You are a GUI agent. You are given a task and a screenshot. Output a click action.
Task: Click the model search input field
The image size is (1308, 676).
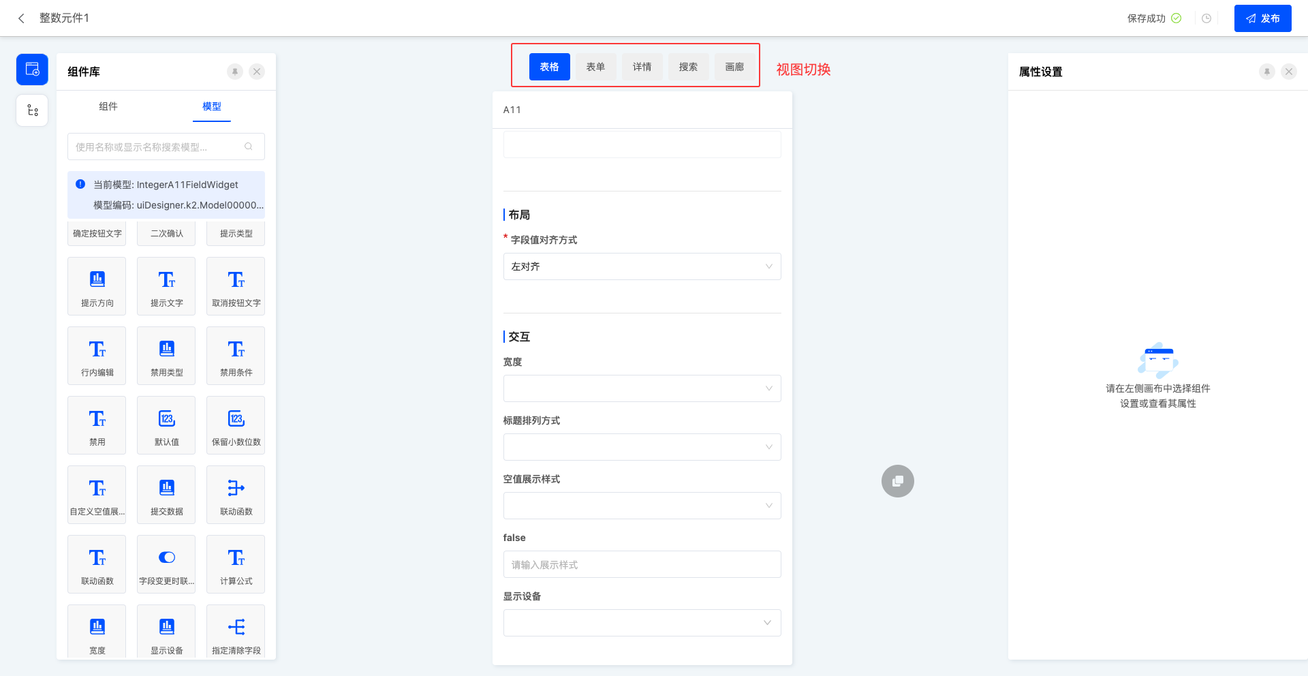(x=159, y=147)
